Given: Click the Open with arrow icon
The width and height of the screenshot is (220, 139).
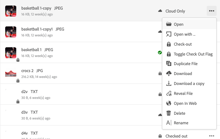Looking at the screenshot, I should click(x=169, y=34).
